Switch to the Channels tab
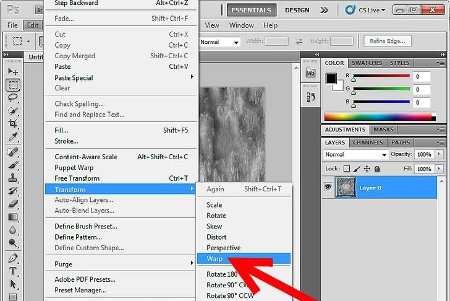450x301 pixels. 367,142
